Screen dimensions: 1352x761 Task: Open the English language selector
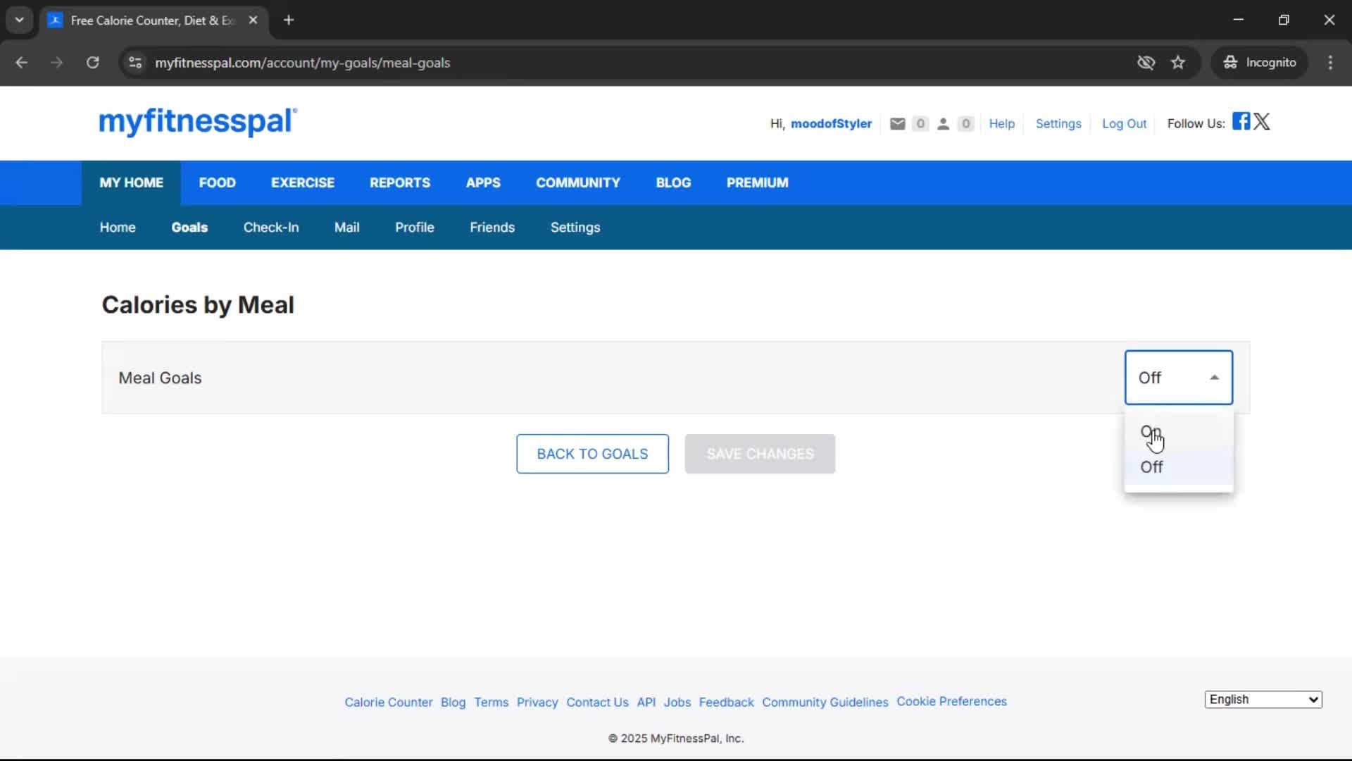tap(1263, 700)
